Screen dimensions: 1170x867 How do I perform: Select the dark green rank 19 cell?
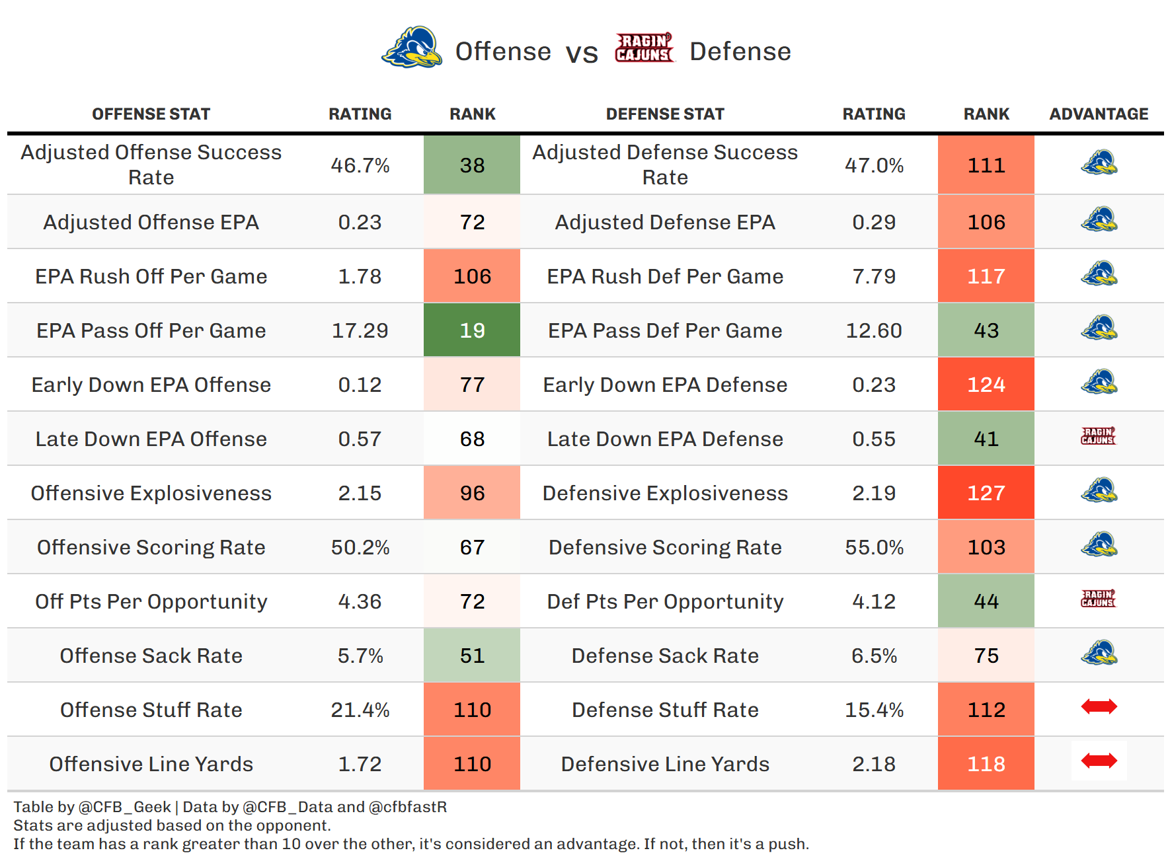472,330
